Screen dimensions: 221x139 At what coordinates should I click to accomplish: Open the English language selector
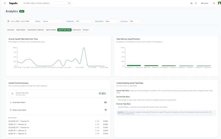(x=206, y=3)
